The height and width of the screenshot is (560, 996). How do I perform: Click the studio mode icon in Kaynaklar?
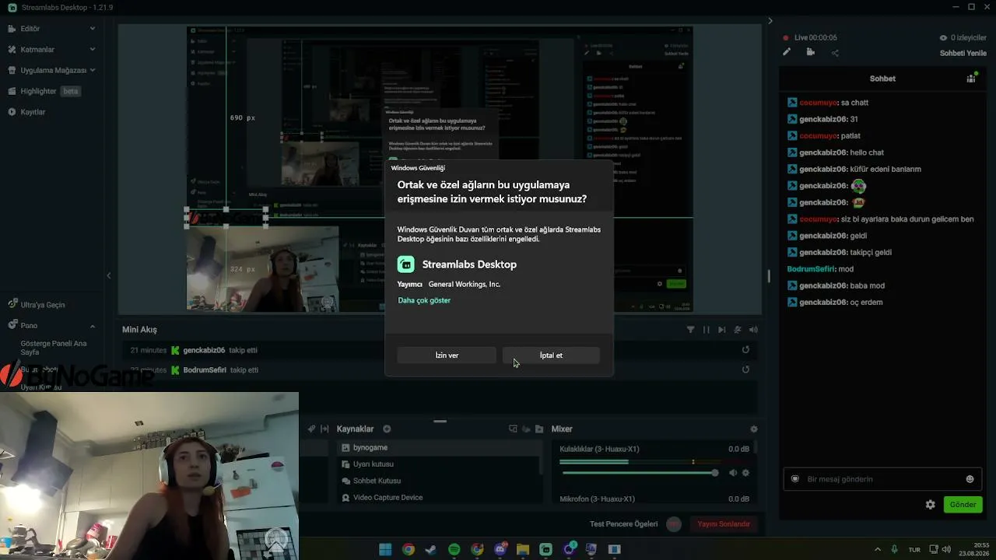[x=513, y=429]
